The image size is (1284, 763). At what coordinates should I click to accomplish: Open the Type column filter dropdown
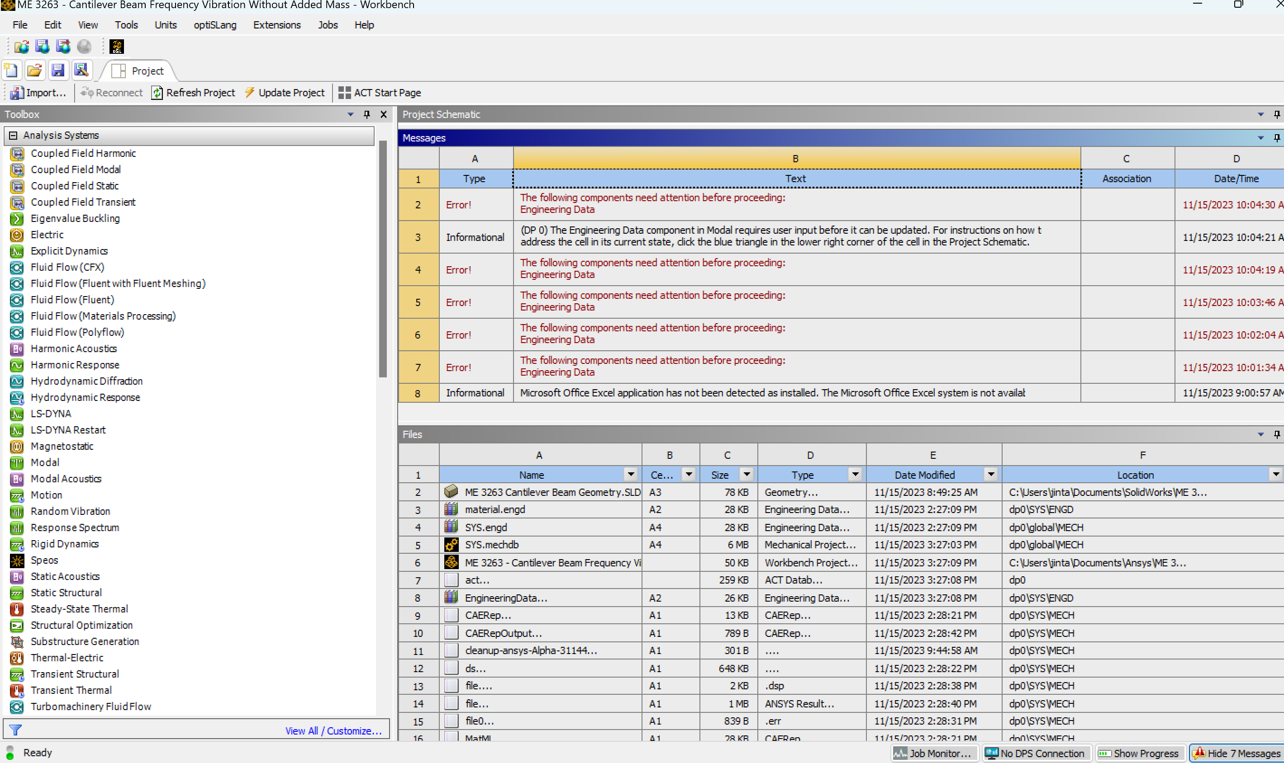855,475
